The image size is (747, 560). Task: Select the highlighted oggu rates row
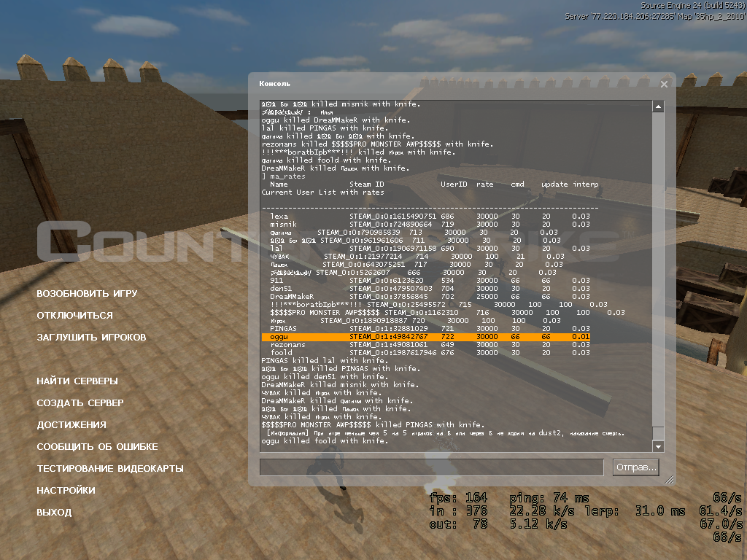point(426,337)
